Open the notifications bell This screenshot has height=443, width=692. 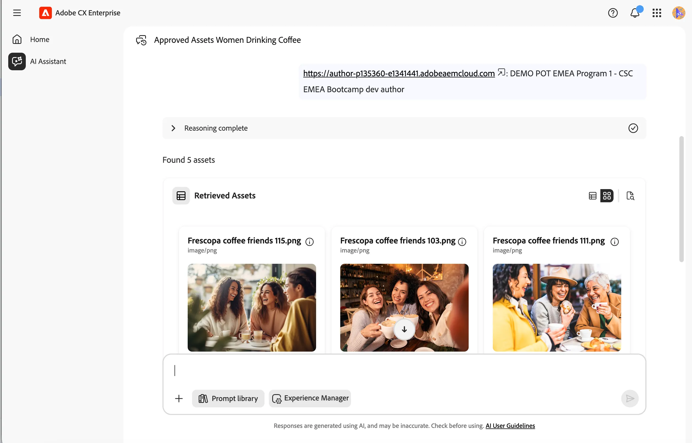[634, 13]
